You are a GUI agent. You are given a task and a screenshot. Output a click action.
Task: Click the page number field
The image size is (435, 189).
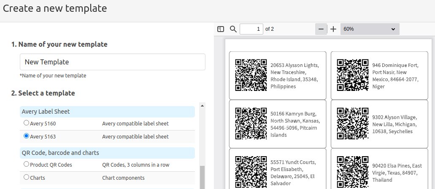(x=251, y=29)
